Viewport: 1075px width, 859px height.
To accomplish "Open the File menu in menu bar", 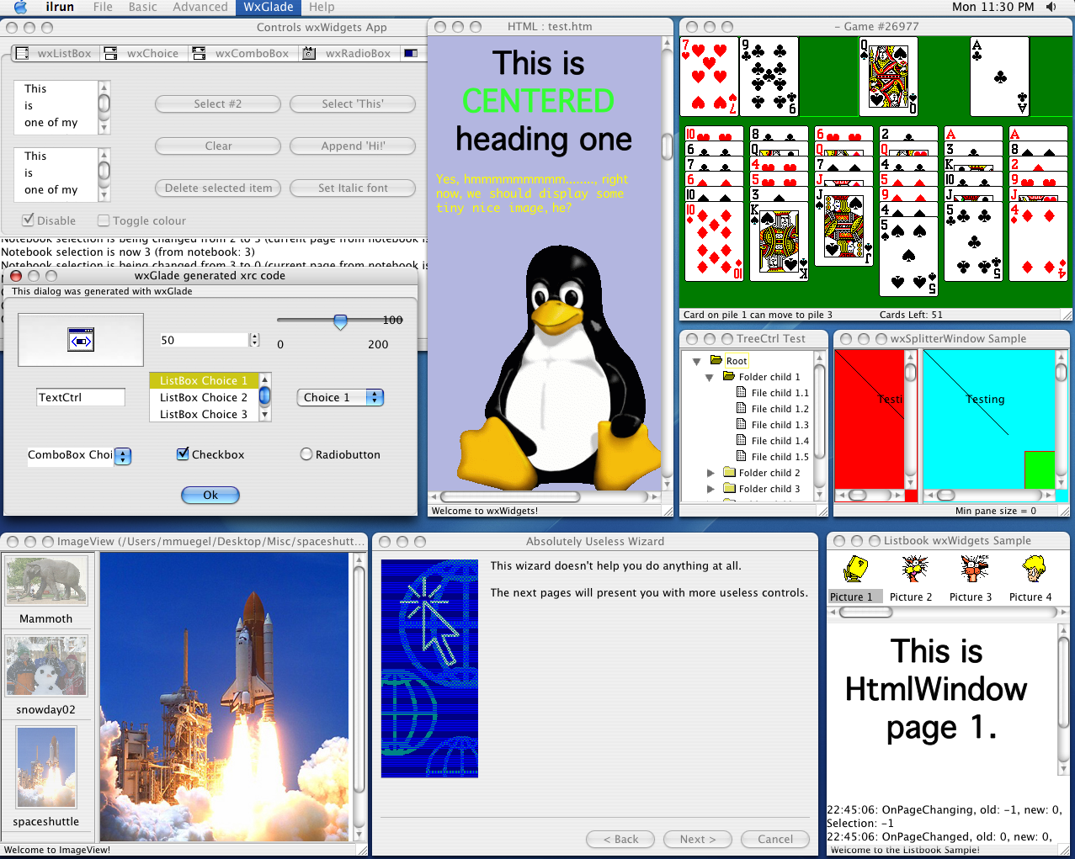I will tap(103, 7).
